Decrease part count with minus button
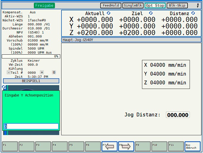The image size is (203, 153). click(9, 72)
